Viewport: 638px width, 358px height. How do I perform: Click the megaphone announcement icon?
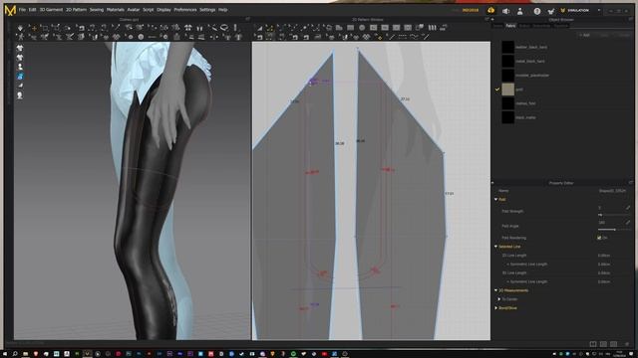pos(505,11)
